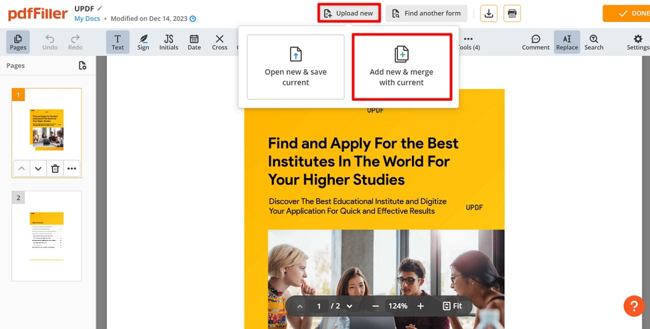Click Fit to zoom document

coord(452,305)
